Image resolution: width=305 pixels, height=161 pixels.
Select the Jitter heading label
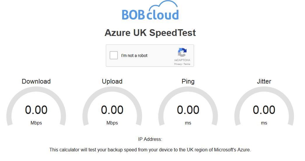pos(264,82)
